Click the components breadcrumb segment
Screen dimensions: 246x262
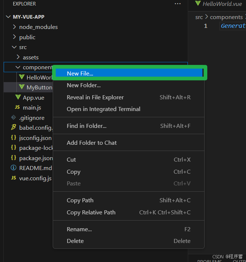(226, 17)
